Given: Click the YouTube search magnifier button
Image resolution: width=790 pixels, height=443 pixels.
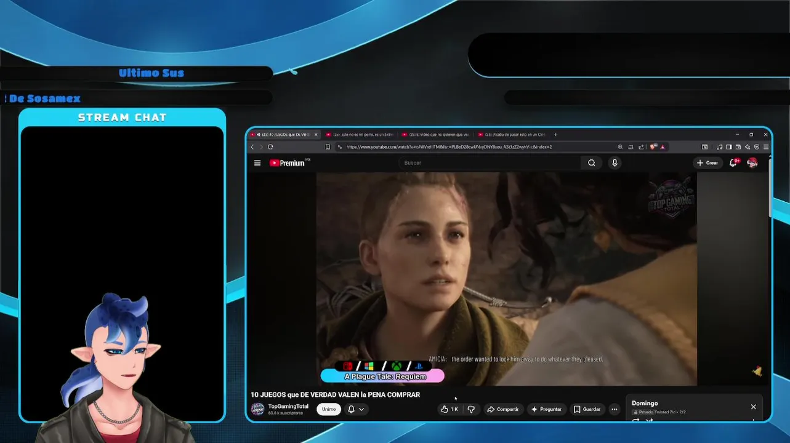Looking at the screenshot, I should coord(592,163).
